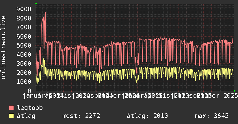Click the 0 y-axis label
The image size is (238, 124).
tap(29, 91)
